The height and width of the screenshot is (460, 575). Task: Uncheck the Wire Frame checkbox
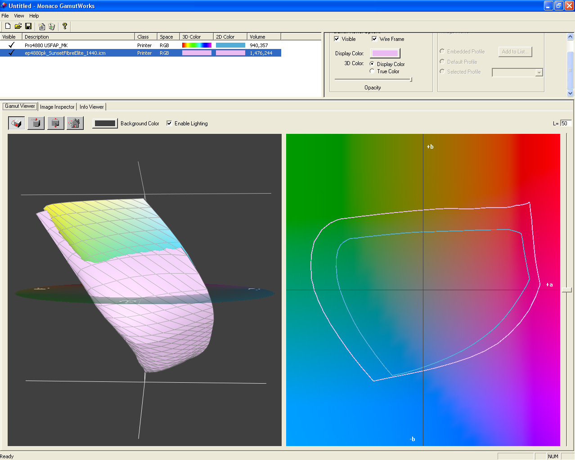(x=374, y=39)
